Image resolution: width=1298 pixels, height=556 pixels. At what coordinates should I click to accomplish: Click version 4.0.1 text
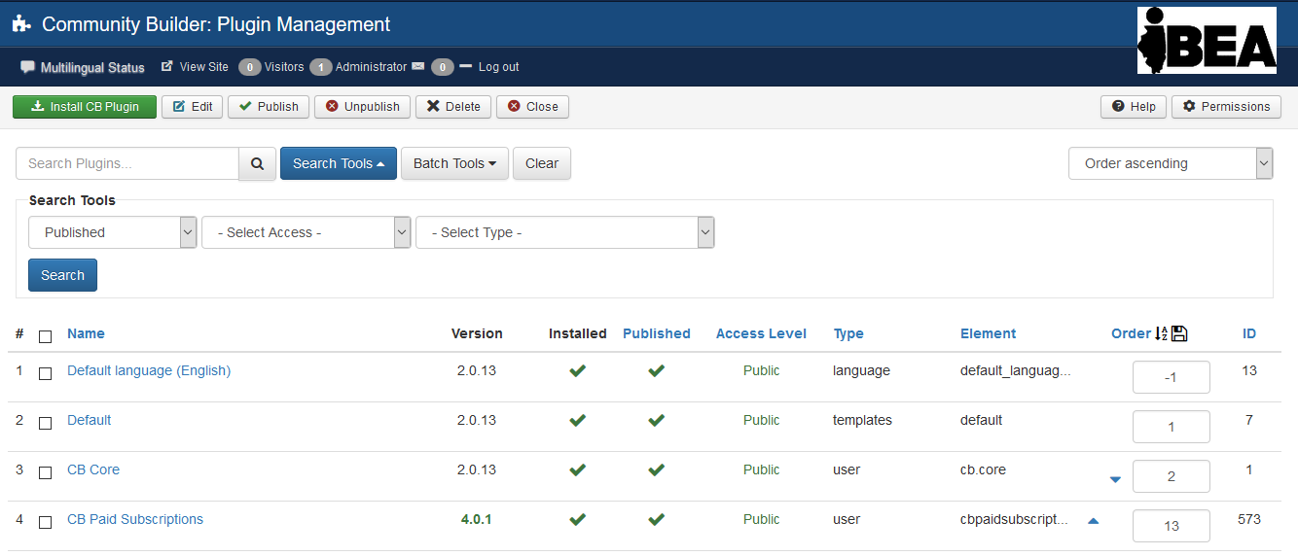(477, 519)
